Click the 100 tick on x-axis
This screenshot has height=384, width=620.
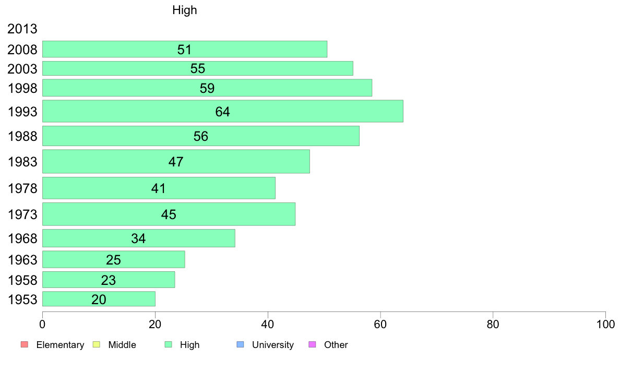605,325
